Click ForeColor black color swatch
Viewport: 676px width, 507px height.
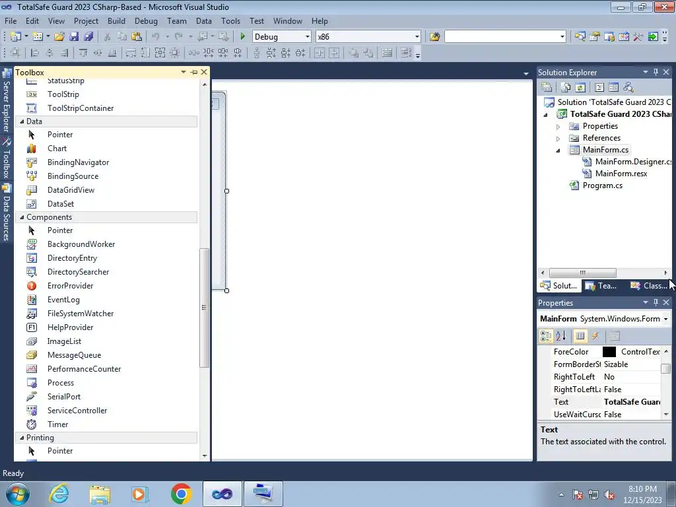609,352
